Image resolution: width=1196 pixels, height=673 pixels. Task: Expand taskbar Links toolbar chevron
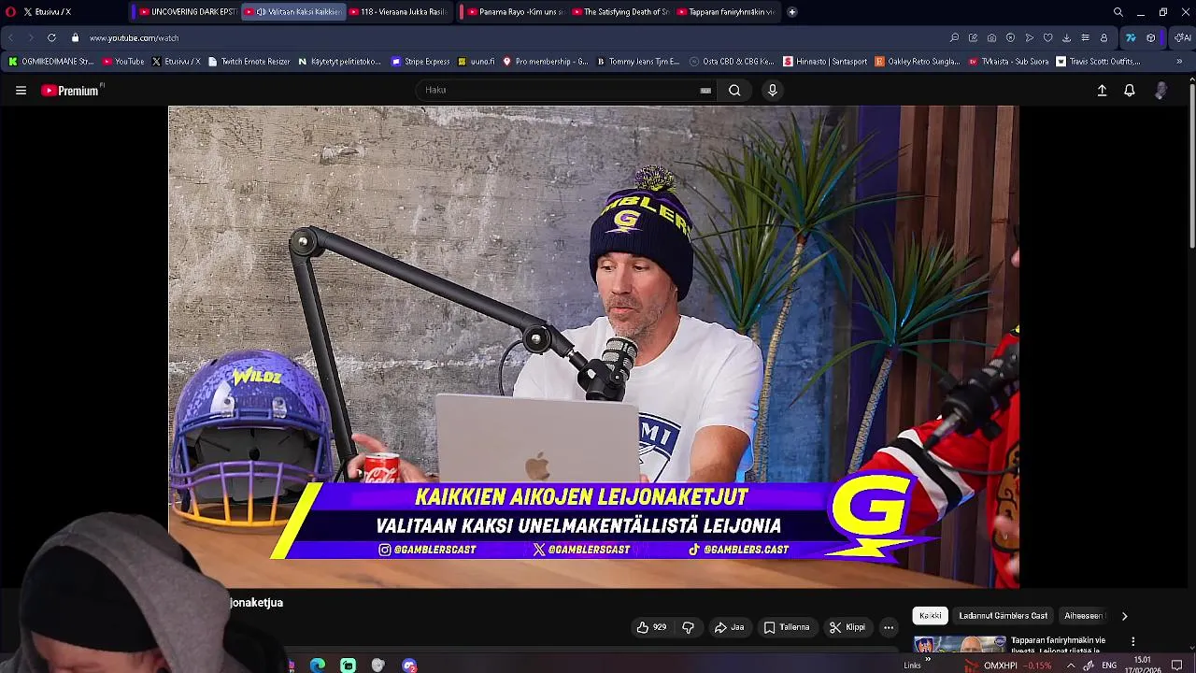click(x=927, y=660)
